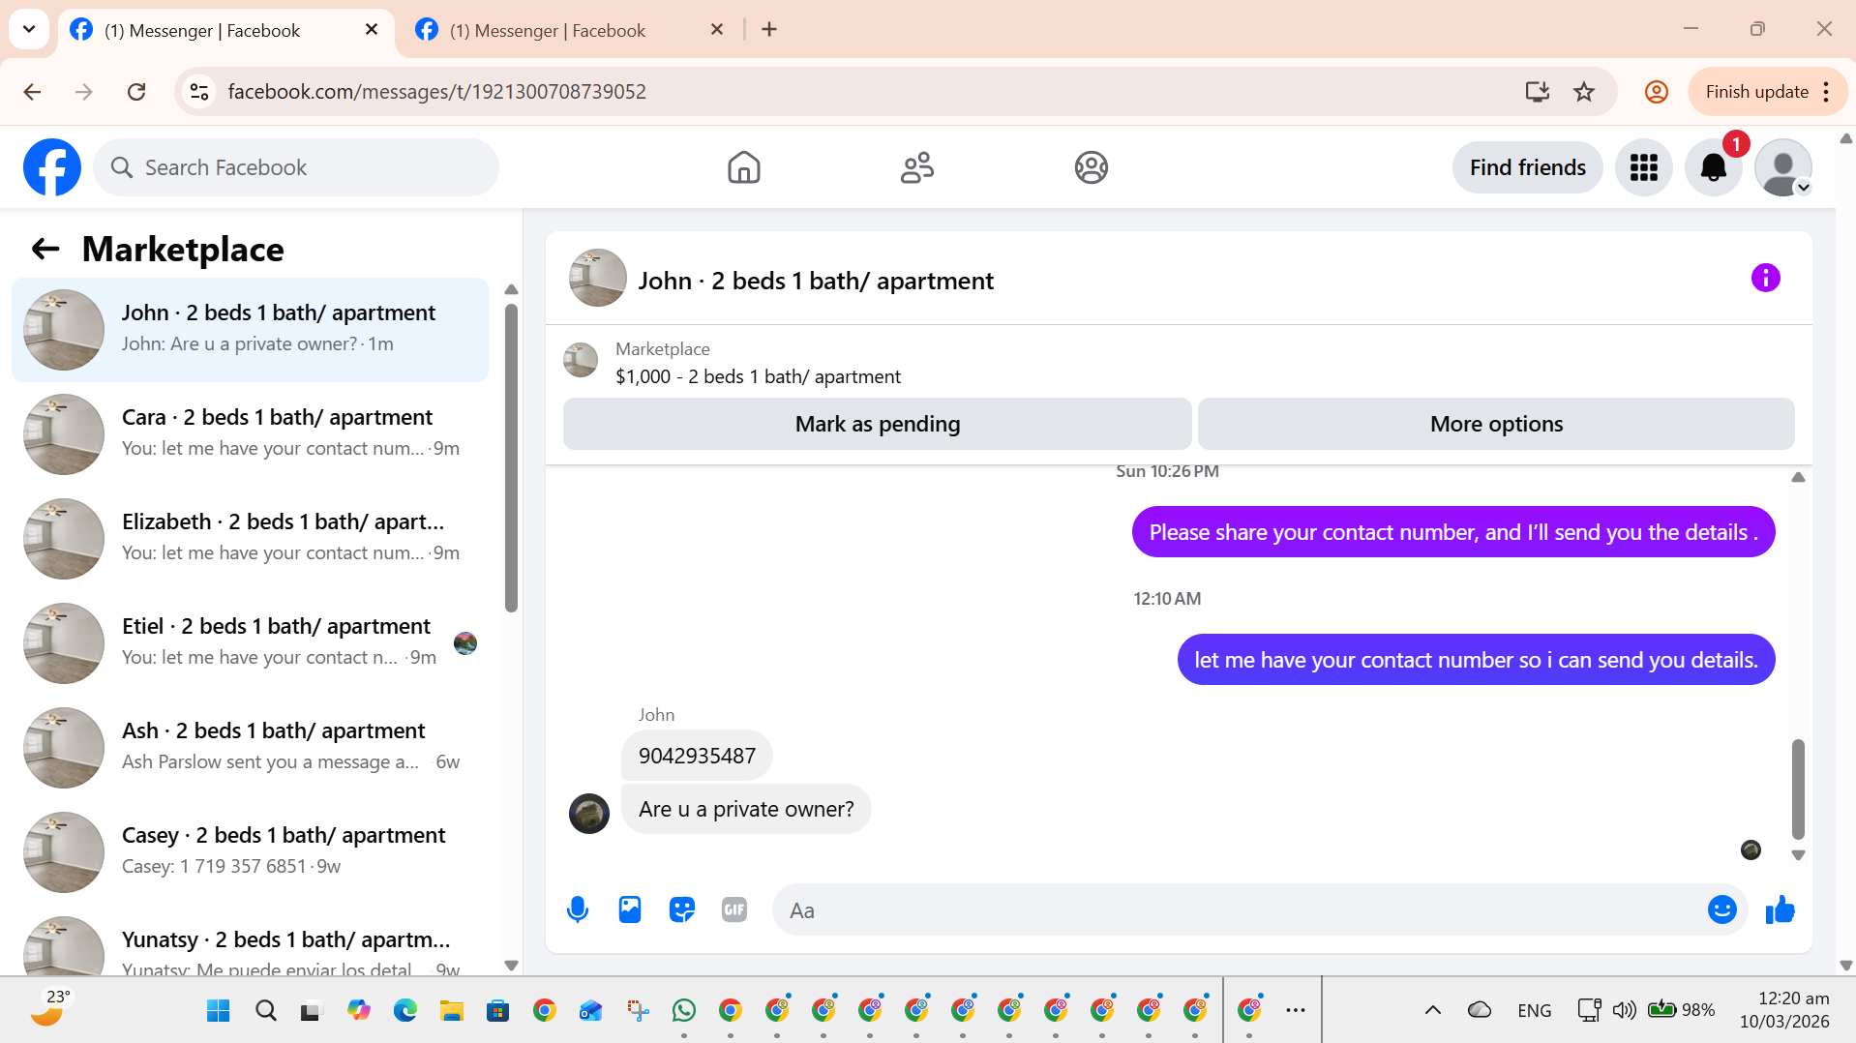This screenshot has width=1856, height=1043.
Task: Focus the Search Facebook box
Action: (296, 167)
